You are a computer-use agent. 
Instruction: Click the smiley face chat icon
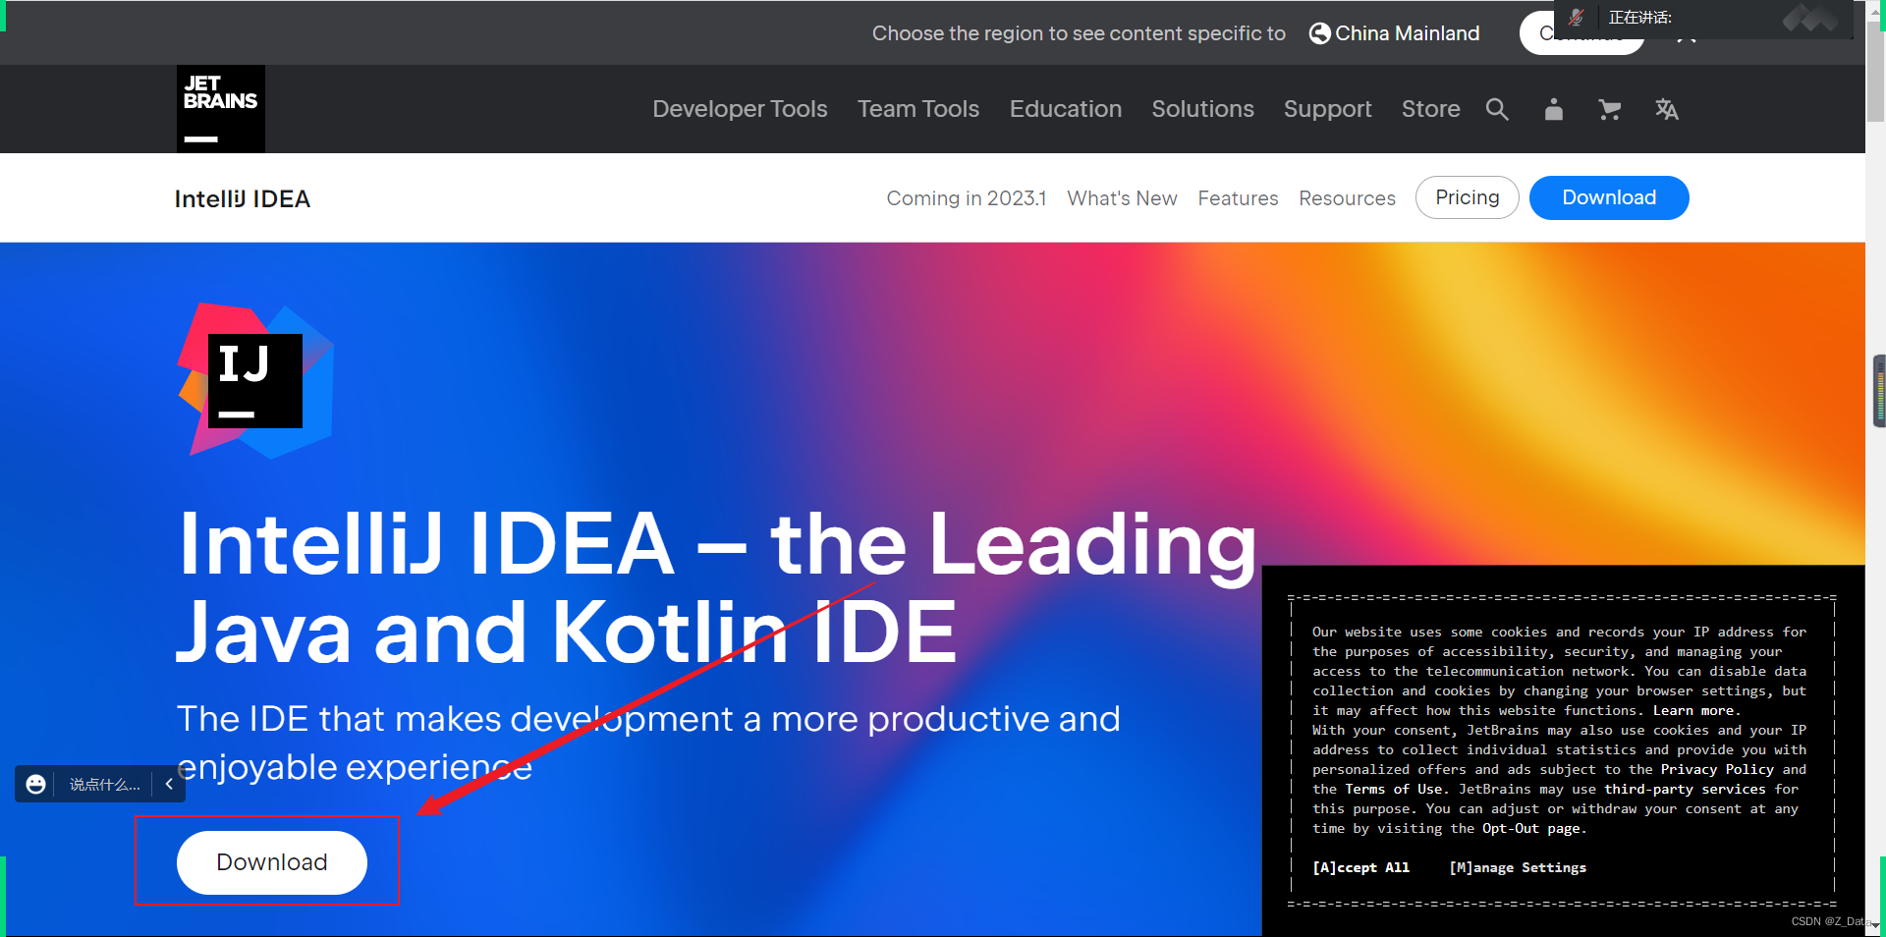36,784
